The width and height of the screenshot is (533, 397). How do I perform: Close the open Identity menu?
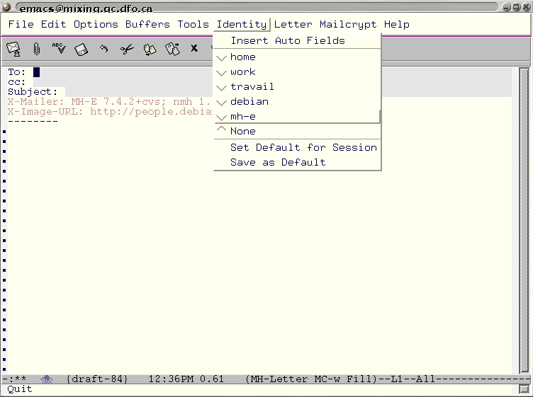242,25
